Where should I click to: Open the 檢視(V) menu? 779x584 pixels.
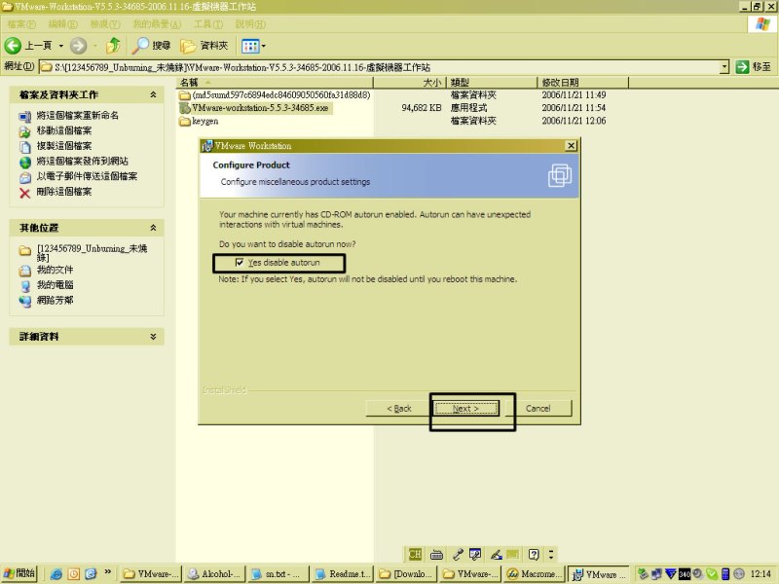(105, 23)
